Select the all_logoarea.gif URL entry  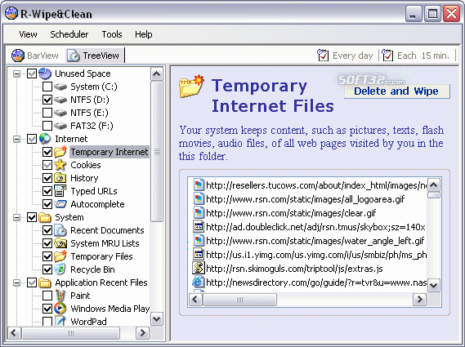[x=305, y=199]
